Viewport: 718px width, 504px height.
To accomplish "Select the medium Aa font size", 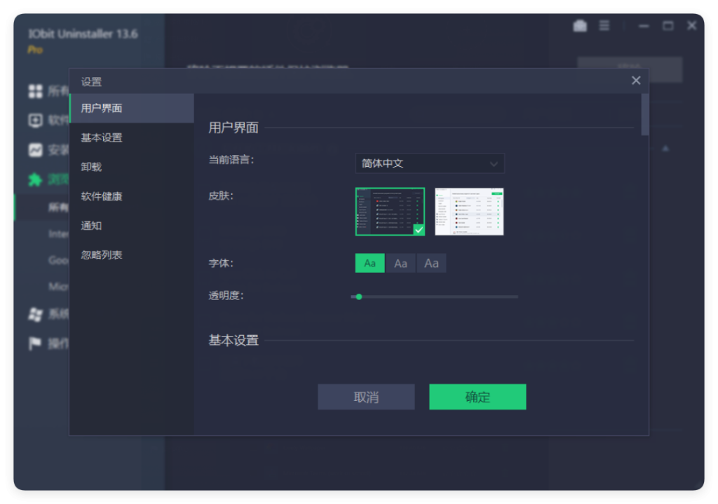I will tap(400, 263).
